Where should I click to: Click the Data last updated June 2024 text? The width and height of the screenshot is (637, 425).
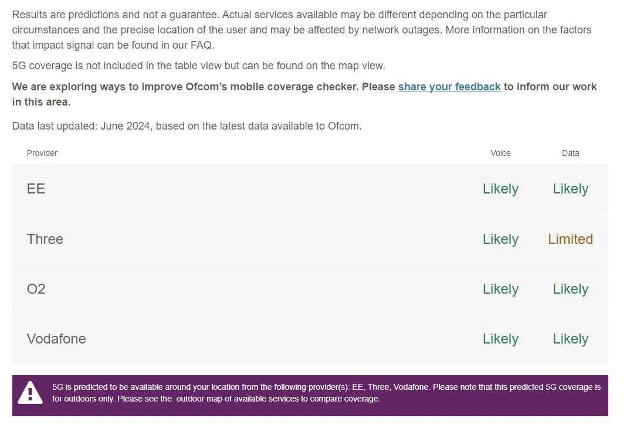click(x=187, y=126)
